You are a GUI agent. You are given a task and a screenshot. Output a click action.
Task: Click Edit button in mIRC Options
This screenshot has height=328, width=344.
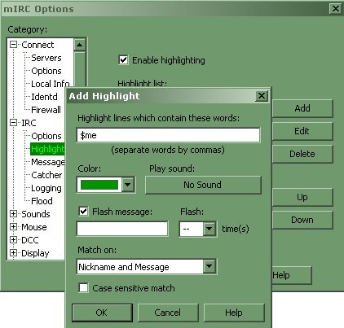click(302, 131)
